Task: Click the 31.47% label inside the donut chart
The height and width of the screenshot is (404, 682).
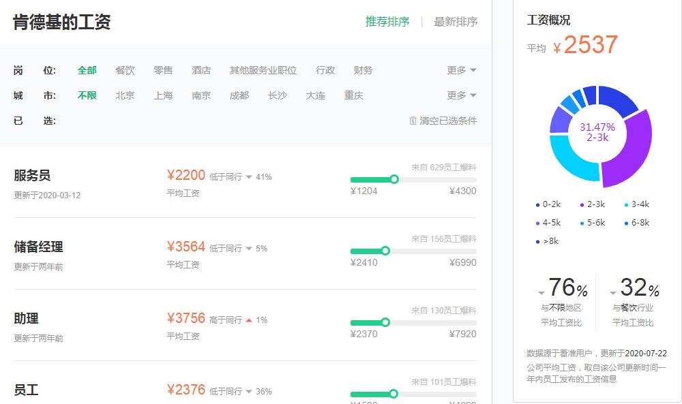Action: (x=598, y=126)
